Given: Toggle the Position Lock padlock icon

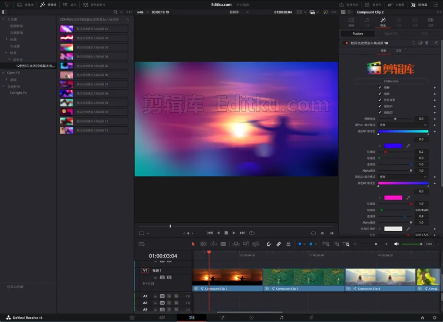Looking at the screenshot, I should (x=288, y=244).
